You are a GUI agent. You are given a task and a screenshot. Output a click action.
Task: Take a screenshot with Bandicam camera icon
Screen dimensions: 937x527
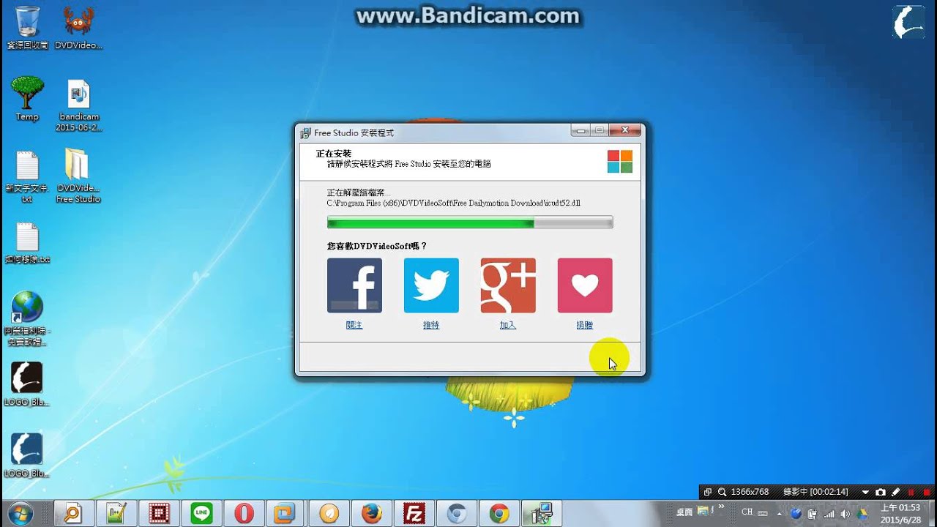[x=881, y=492]
